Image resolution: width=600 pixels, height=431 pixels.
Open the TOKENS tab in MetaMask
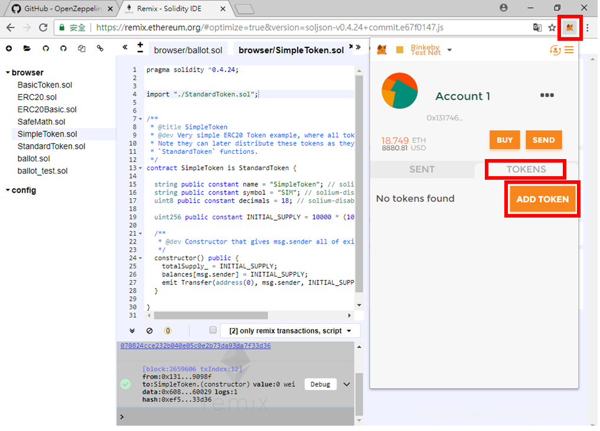[526, 169]
